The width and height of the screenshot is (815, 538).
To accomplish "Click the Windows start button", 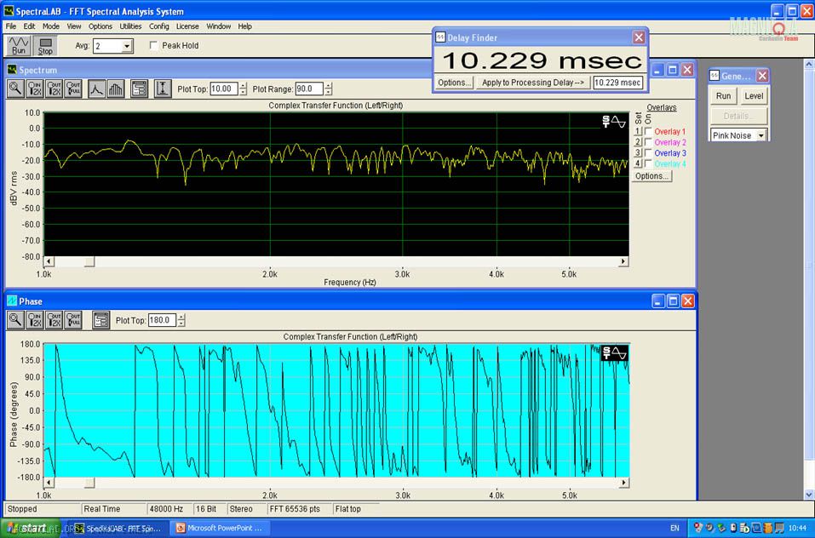I will (30, 528).
